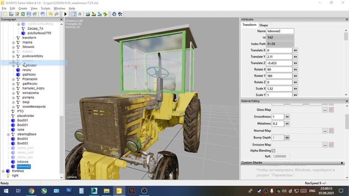Image resolution: width=349 pixels, height=196 pixels.
Task: Expand the hamulec_nozny tree node
Action: coord(13,88)
